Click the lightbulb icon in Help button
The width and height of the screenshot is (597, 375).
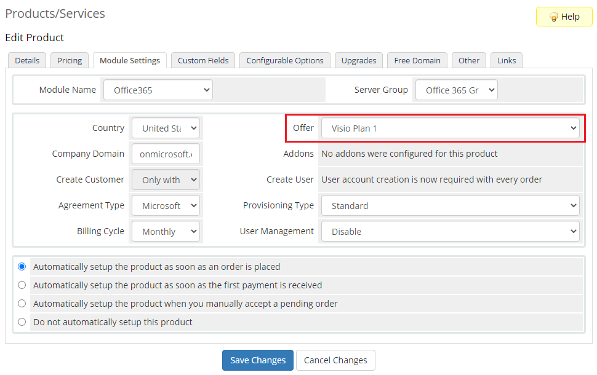point(553,17)
